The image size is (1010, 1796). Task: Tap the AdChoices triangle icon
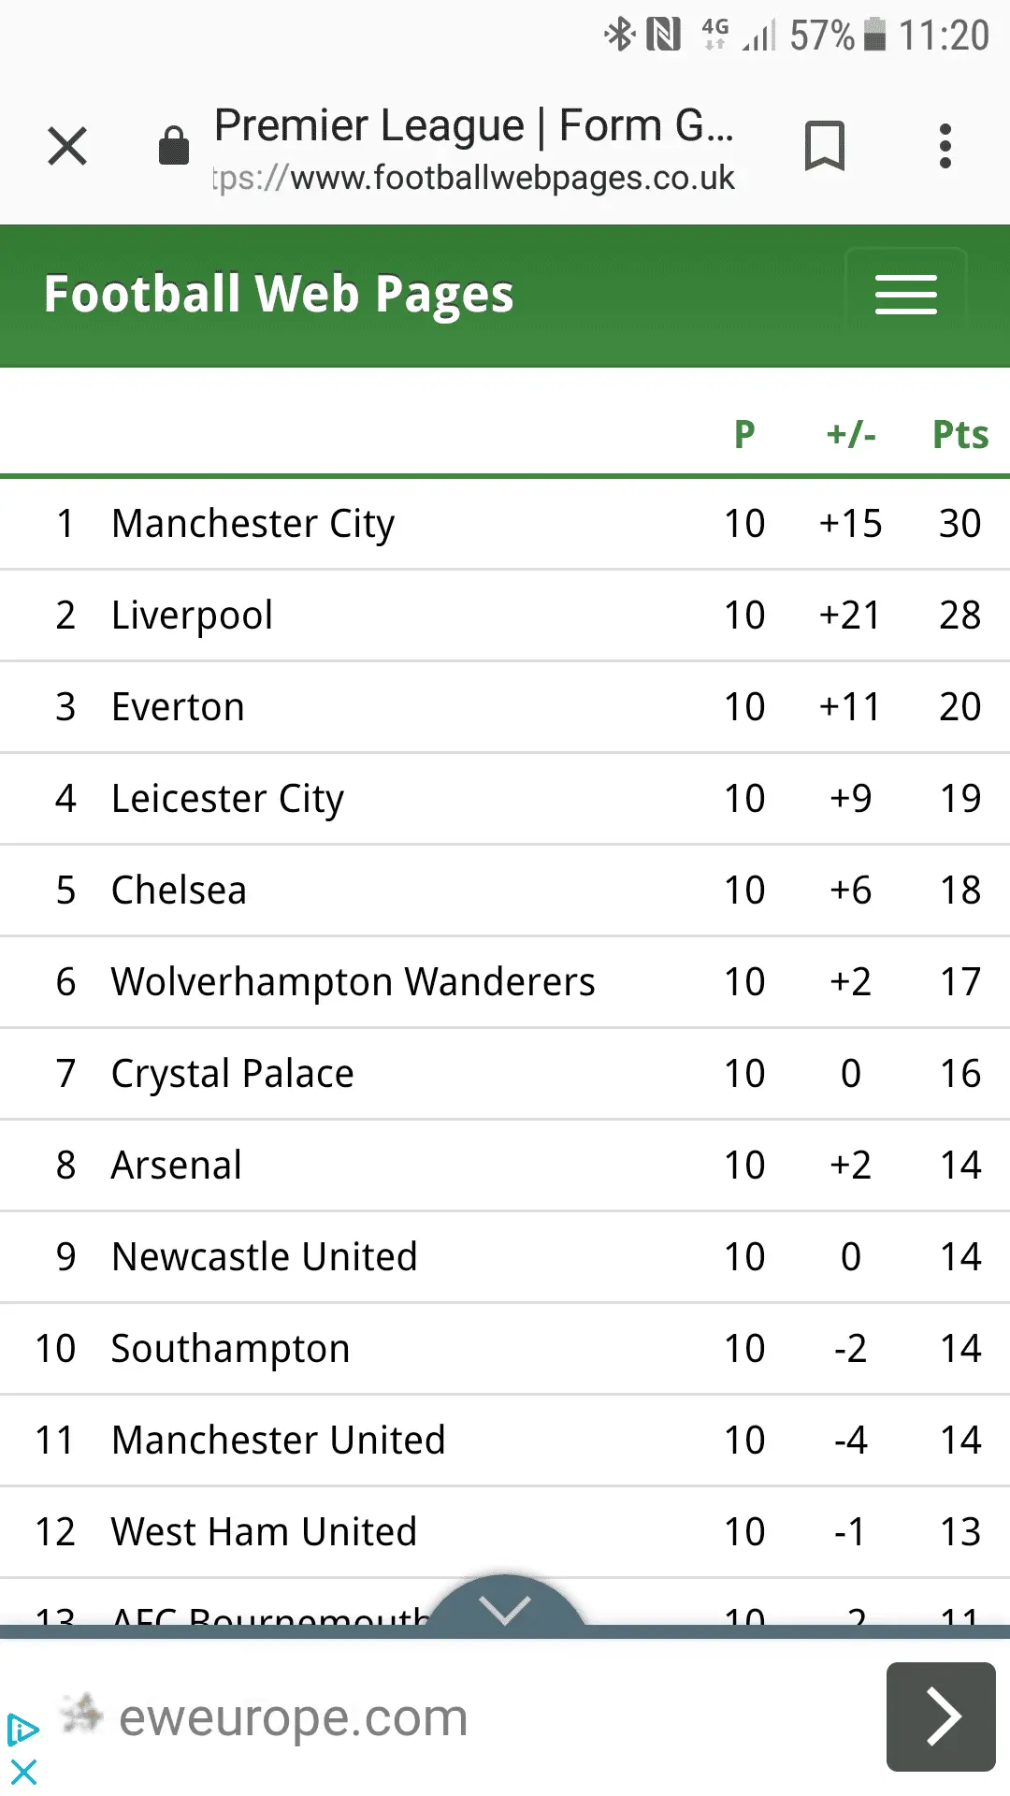tap(22, 1730)
